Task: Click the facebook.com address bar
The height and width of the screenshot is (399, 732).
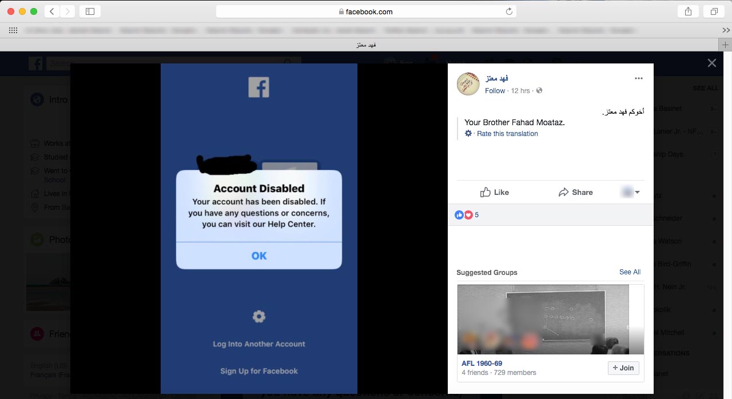Action: (x=366, y=11)
